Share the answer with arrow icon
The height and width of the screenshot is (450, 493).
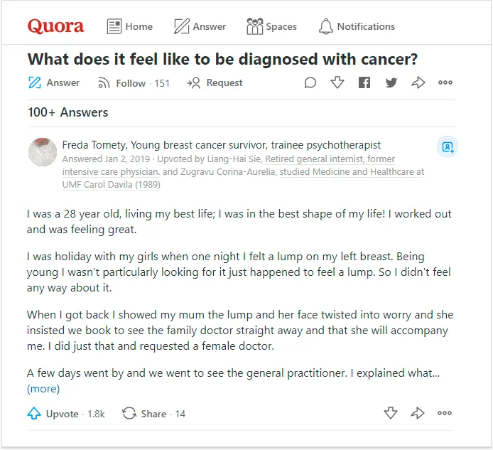[x=418, y=413]
